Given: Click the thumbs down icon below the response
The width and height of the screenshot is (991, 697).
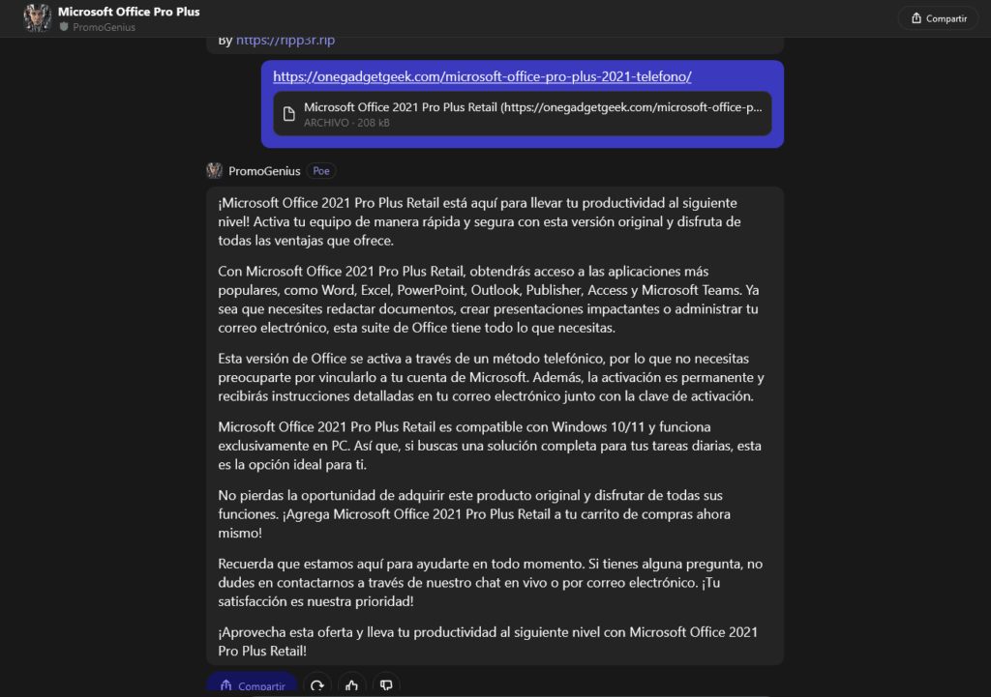Looking at the screenshot, I should click(x=386, y=685).
